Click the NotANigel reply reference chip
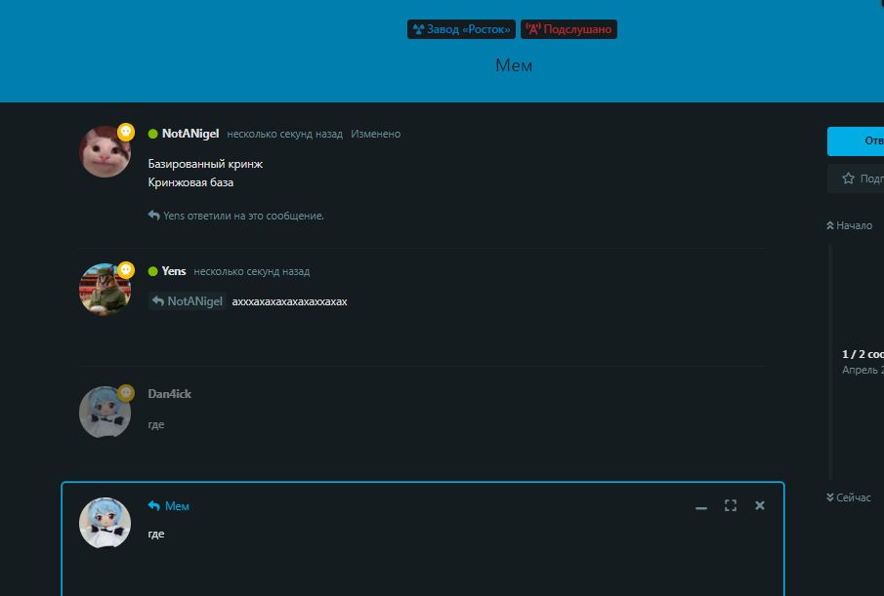Viewport: 884px width, 596px height. [x=188, y=301]
